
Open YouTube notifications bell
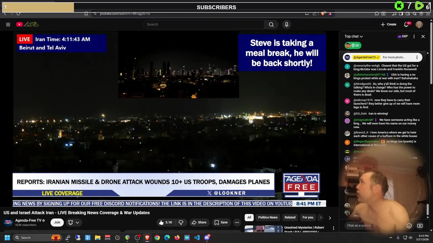[x=406, y=24]
